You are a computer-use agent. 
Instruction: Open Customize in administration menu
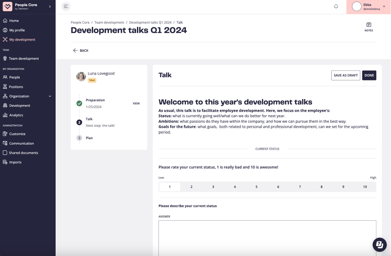(x=17, y=134)
